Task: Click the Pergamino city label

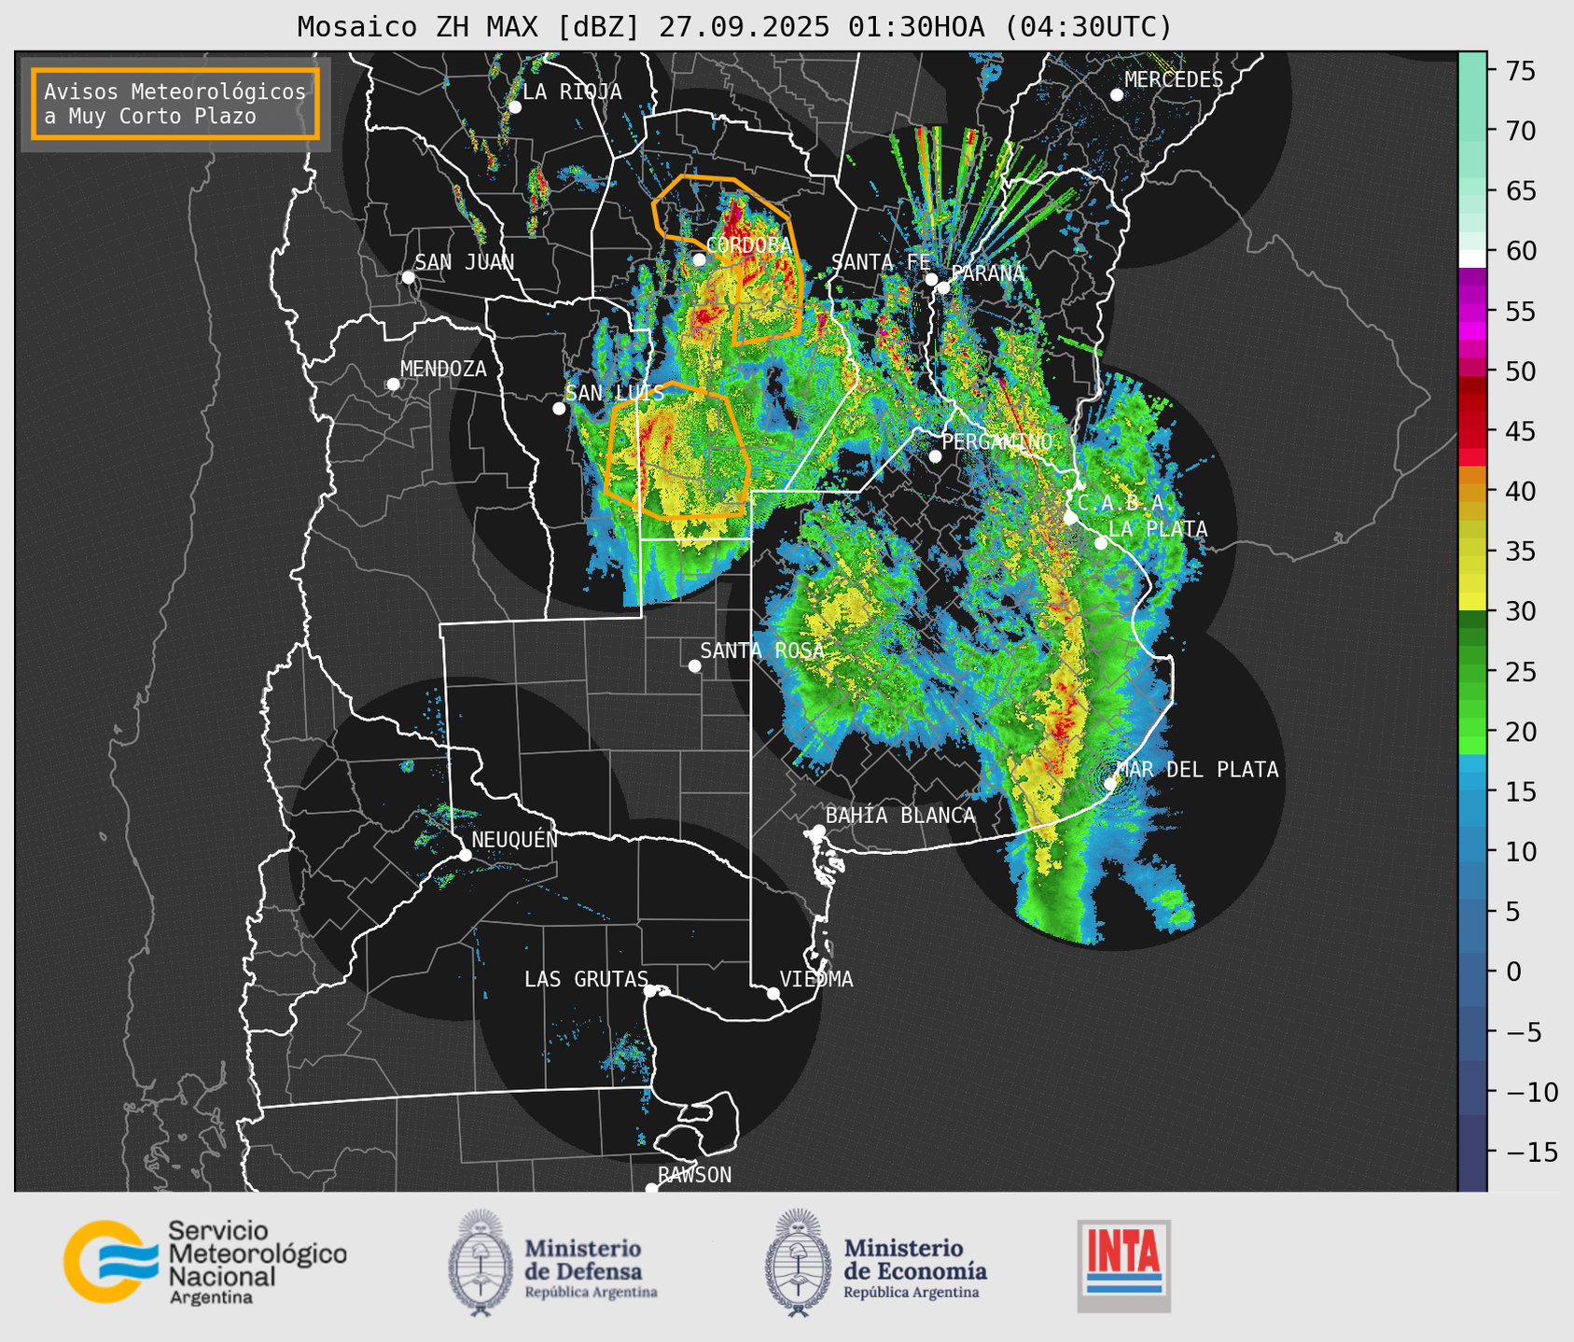Action: click(x=996, y=441)
